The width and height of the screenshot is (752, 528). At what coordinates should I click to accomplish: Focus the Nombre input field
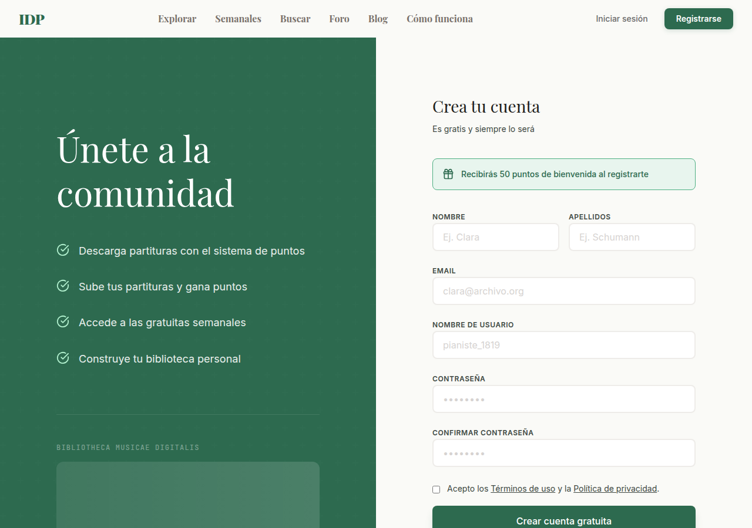click(x=496, y=237)
